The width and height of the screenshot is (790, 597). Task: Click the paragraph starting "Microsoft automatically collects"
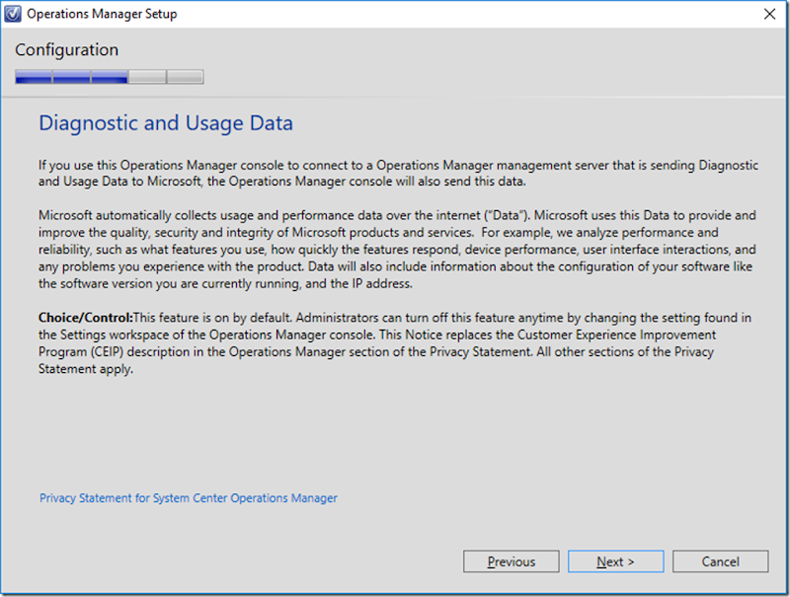[x=395, y=249]
